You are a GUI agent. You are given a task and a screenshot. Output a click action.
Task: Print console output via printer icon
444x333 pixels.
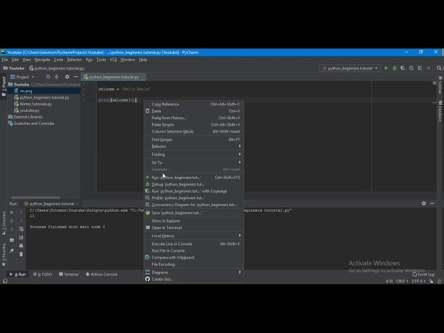21,246
